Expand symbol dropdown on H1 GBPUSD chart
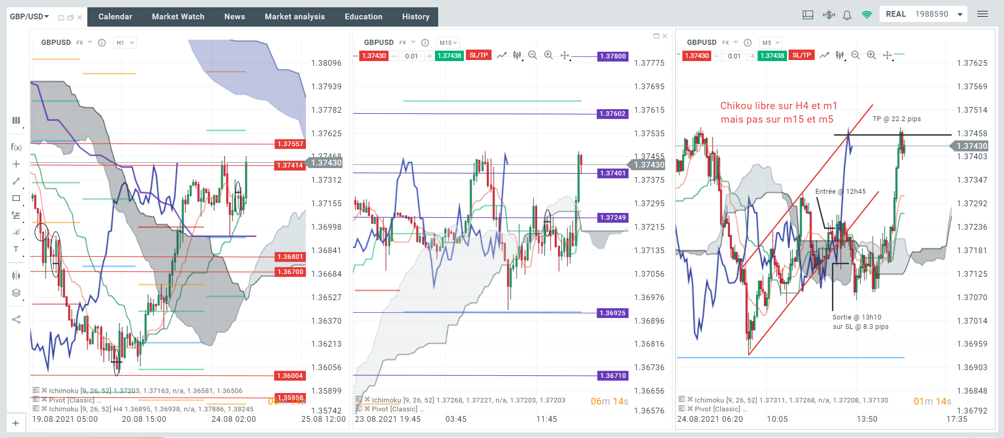The image size is (1004, 438). tap(90, 42)
